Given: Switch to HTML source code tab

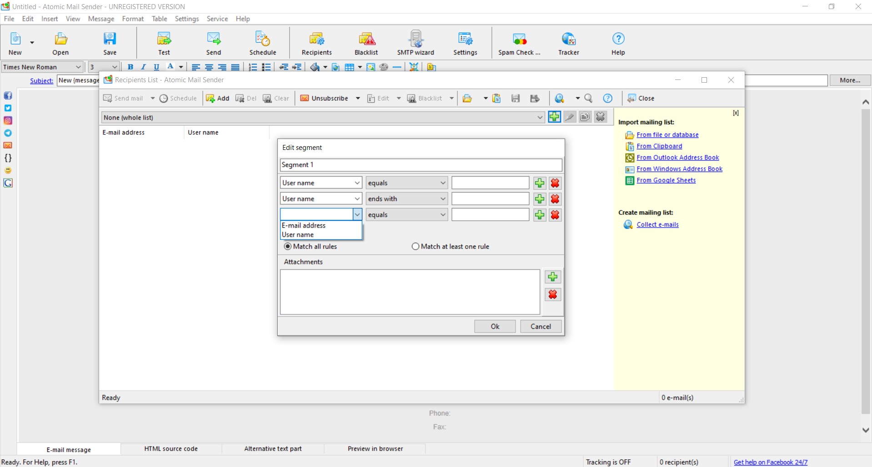Looking at the screenshot, I should pyautogui.click(x=171, y=449).
